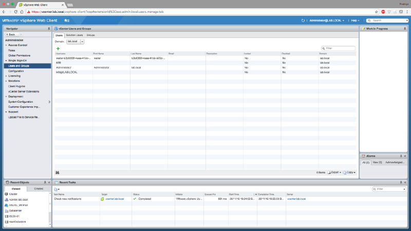Click the find binoculars icon below the users grid
This screenshot has height=231, width=411.
coord(58,172)
